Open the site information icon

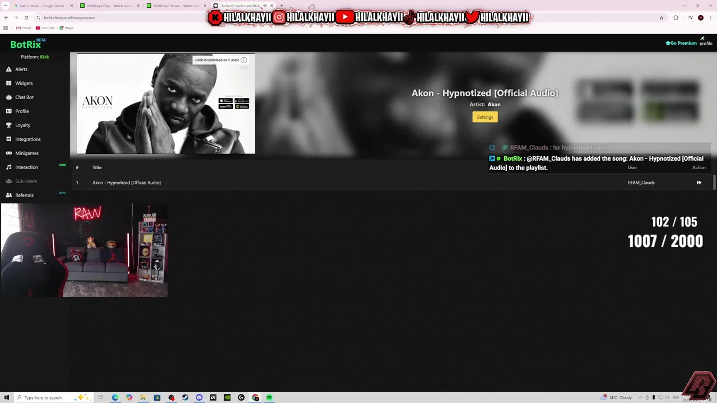[38, 17]
